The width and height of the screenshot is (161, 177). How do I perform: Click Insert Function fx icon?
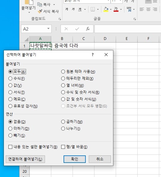point(88,29)
